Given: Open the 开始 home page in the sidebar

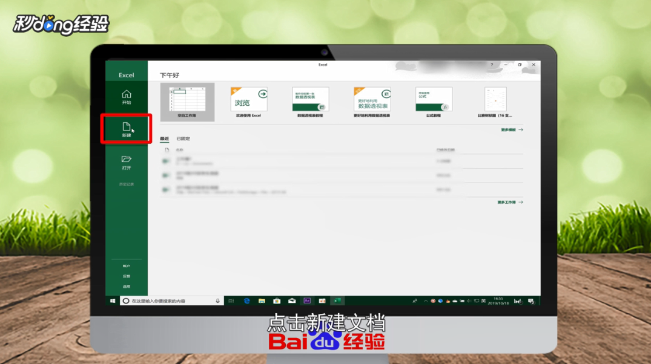Looking at the screenshot, I should click(126, 97).
